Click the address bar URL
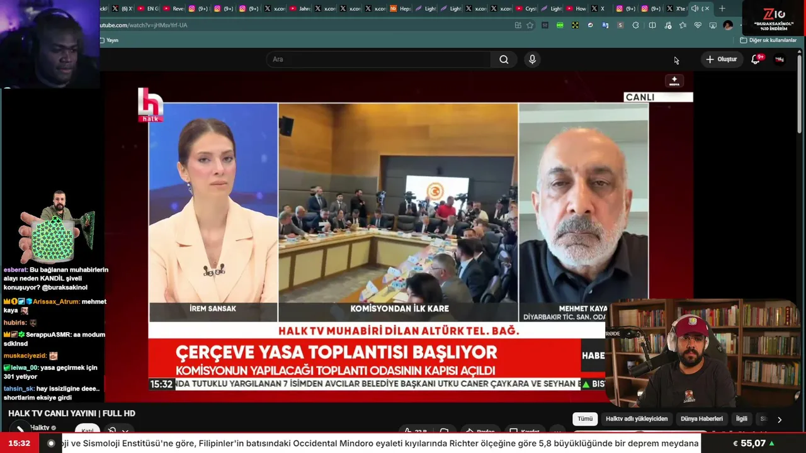Viewport: 806px width, 453px height. tap(145, 25)
